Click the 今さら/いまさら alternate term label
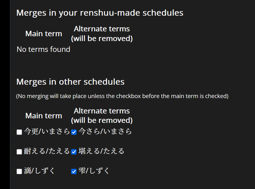Screen dimensions: 255x189 click(x=105, y=131)
